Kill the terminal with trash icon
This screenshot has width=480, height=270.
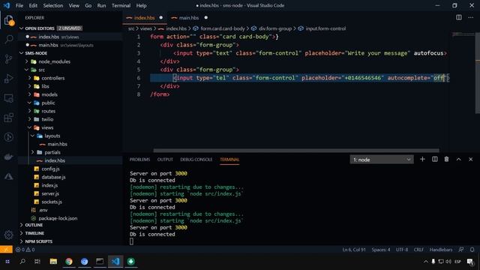click(447, 159)
